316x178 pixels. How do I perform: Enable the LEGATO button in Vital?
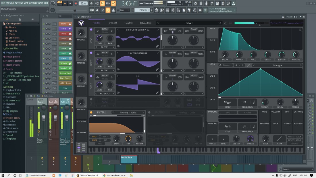[x=295, y=144]
